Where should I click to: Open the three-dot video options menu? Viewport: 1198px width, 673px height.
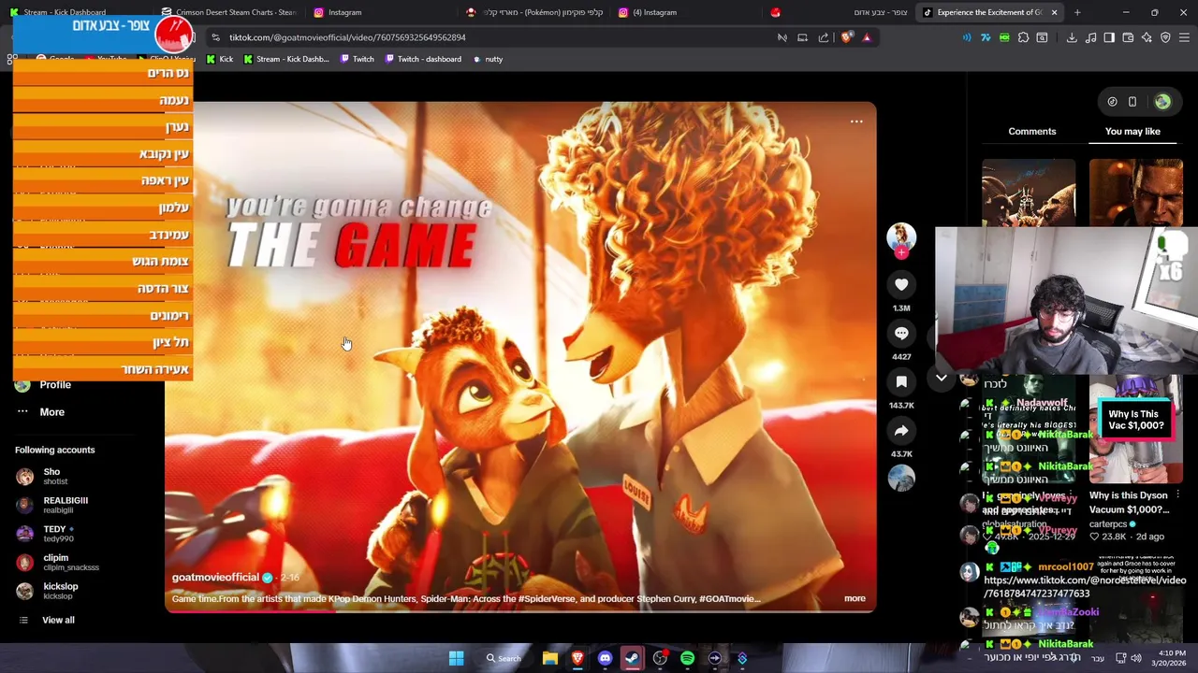click(x=856, y=122)
